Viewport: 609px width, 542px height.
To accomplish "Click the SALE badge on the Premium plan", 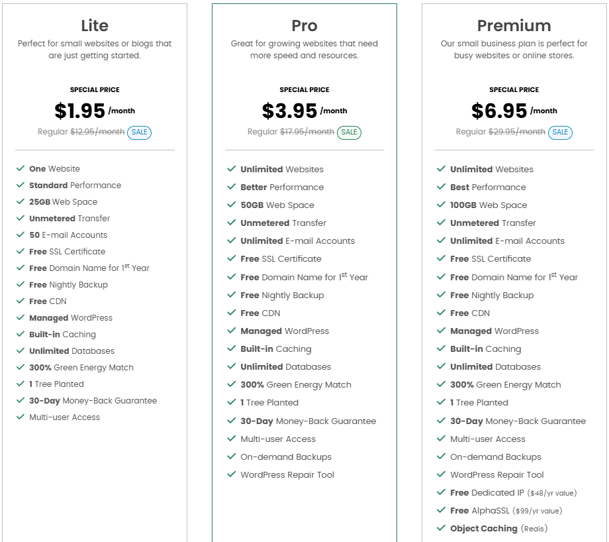I will (x=560, y=133).
